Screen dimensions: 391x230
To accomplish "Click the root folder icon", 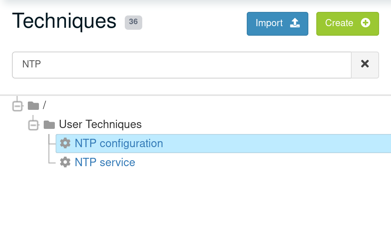I will coord(33,105).
